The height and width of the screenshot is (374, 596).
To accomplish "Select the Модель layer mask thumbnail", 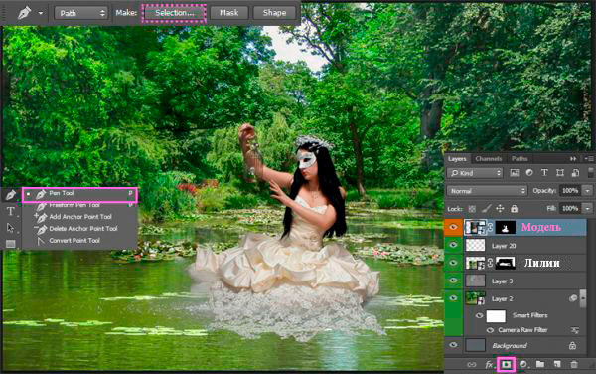I will 506,227.
